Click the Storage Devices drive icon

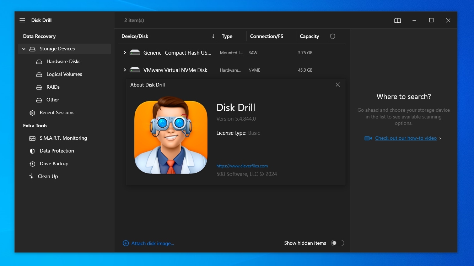coord(32,49)
